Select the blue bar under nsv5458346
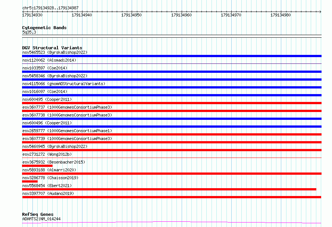 172,80
